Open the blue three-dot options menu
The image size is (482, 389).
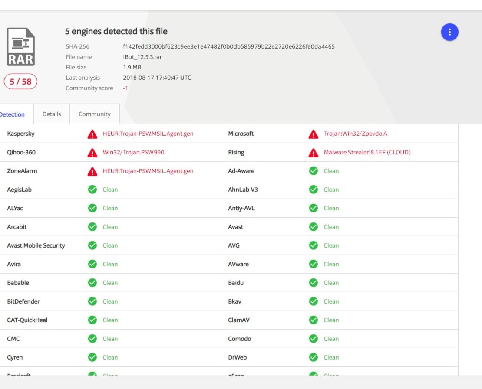pyautogui.click(x=449, y=32)
